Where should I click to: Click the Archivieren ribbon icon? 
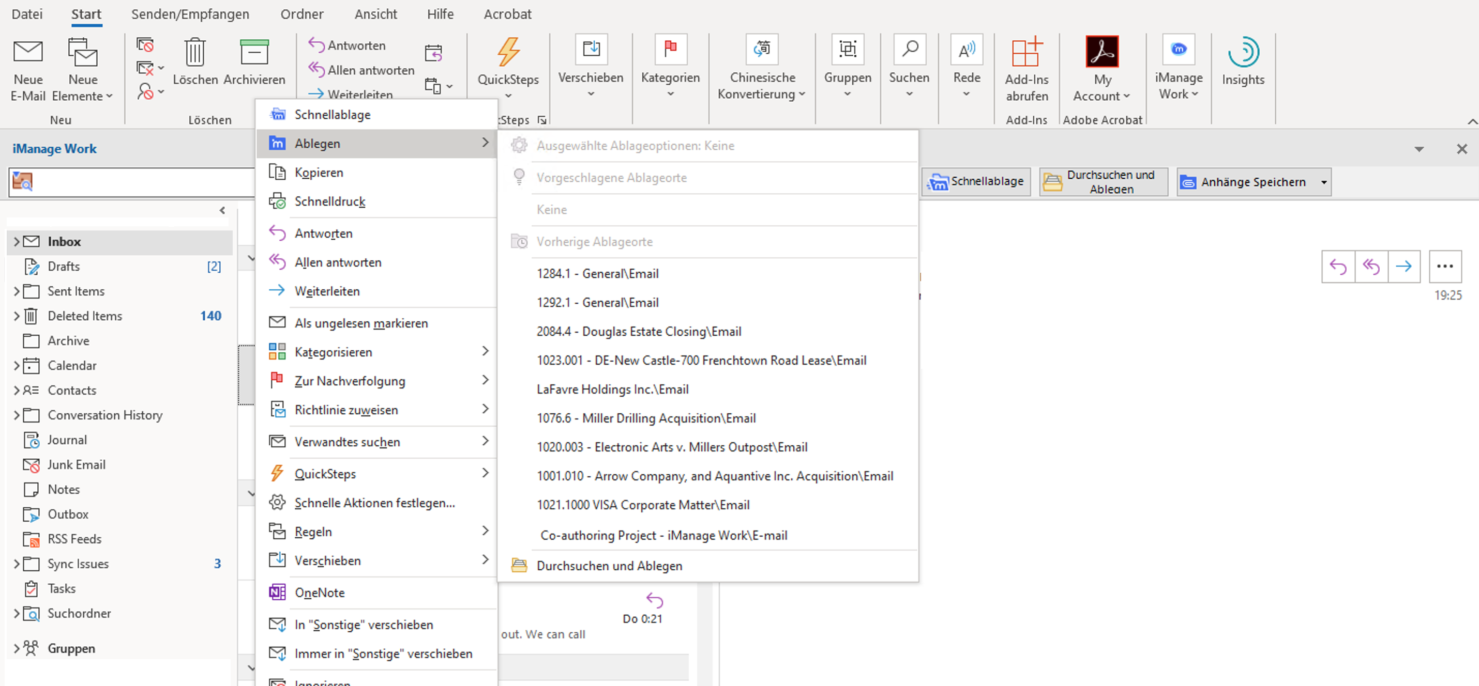(x=254, y=52)
